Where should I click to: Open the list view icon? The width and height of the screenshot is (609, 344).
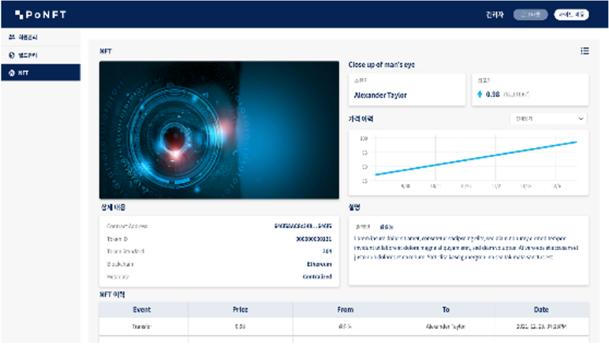tap(584, 51)
